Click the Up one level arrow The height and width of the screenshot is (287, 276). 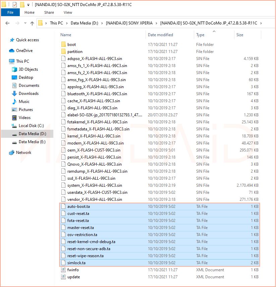[x=32, y=23]
